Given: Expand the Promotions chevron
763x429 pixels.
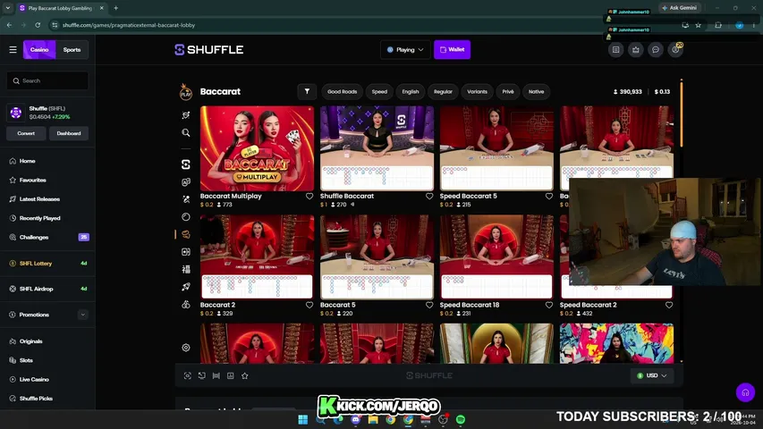Looking at the screenshot, I should pos(82,315).
